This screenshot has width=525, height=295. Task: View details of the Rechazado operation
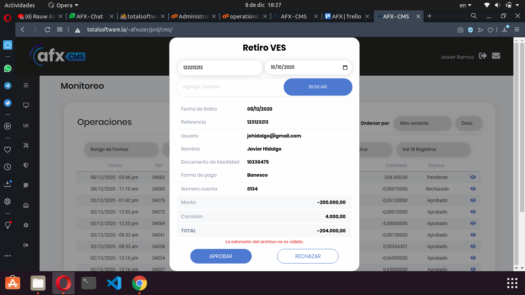click(473, 189)
